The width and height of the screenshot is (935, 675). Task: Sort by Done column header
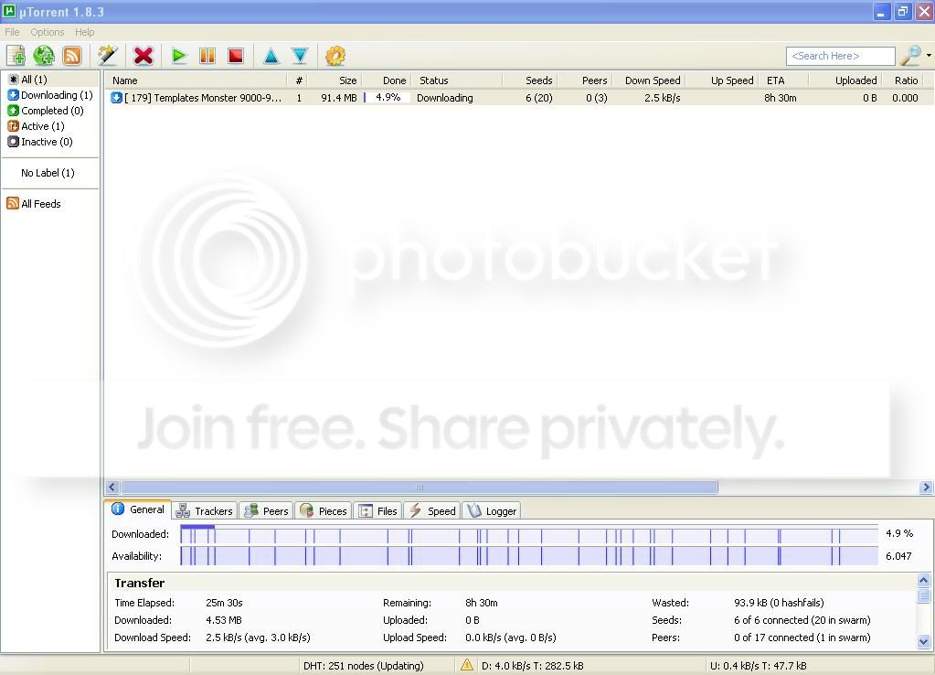(387, 80)
